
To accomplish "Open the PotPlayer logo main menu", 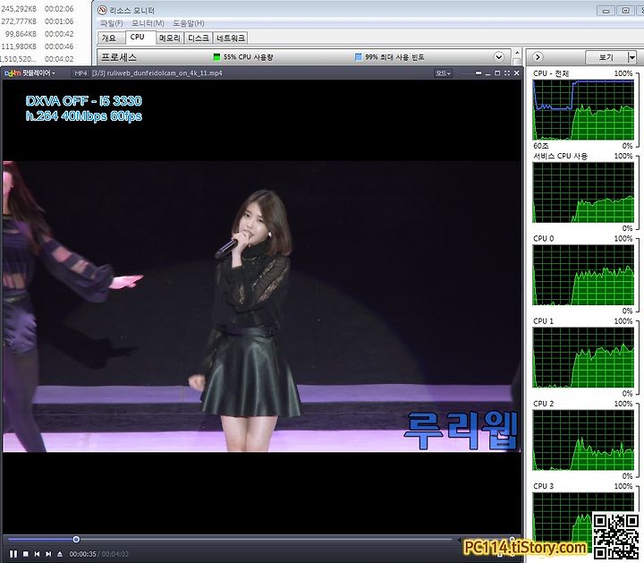I will pos(30,73).
